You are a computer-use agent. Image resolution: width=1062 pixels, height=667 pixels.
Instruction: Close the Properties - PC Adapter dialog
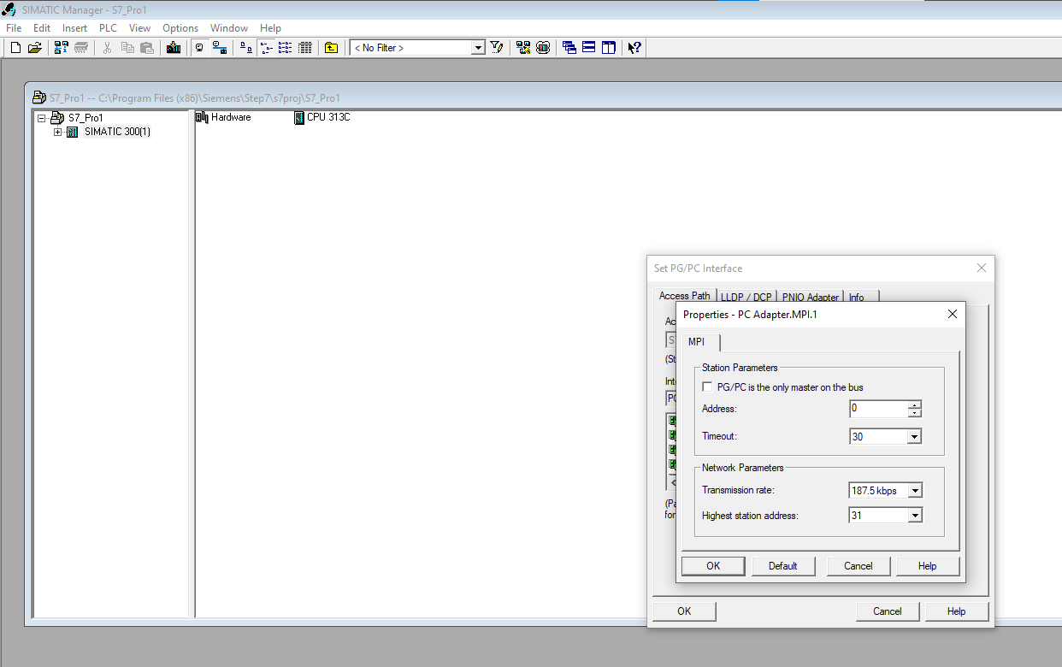coord(953,314)
